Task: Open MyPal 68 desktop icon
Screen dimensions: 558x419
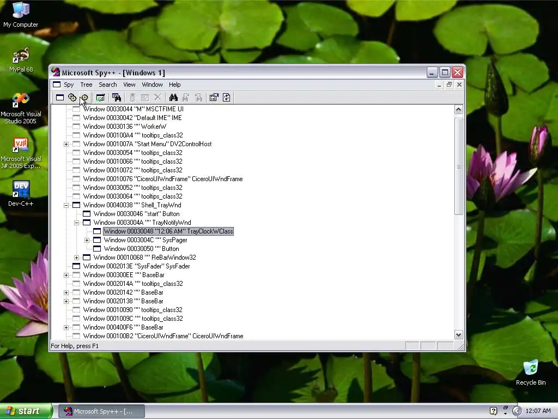Action: 21,59
